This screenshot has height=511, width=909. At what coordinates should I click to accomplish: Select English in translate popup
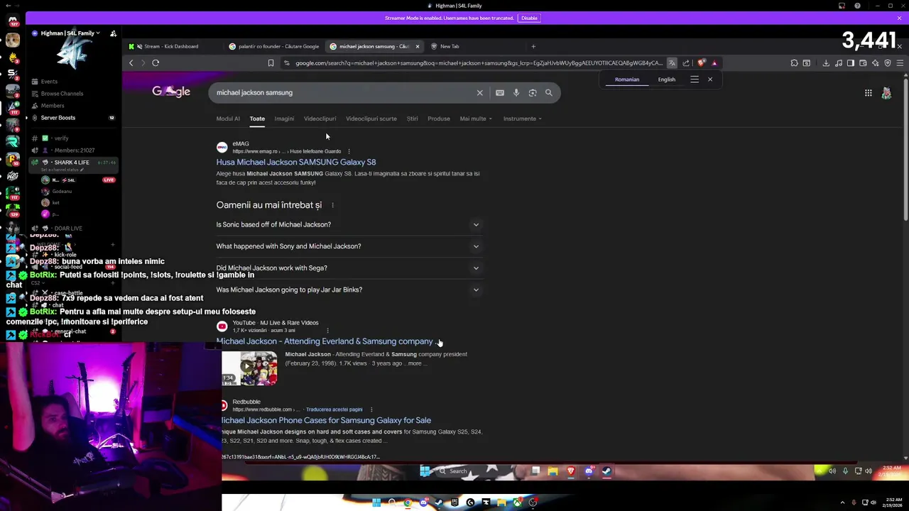pyautogui.click(x=666, y=79)
